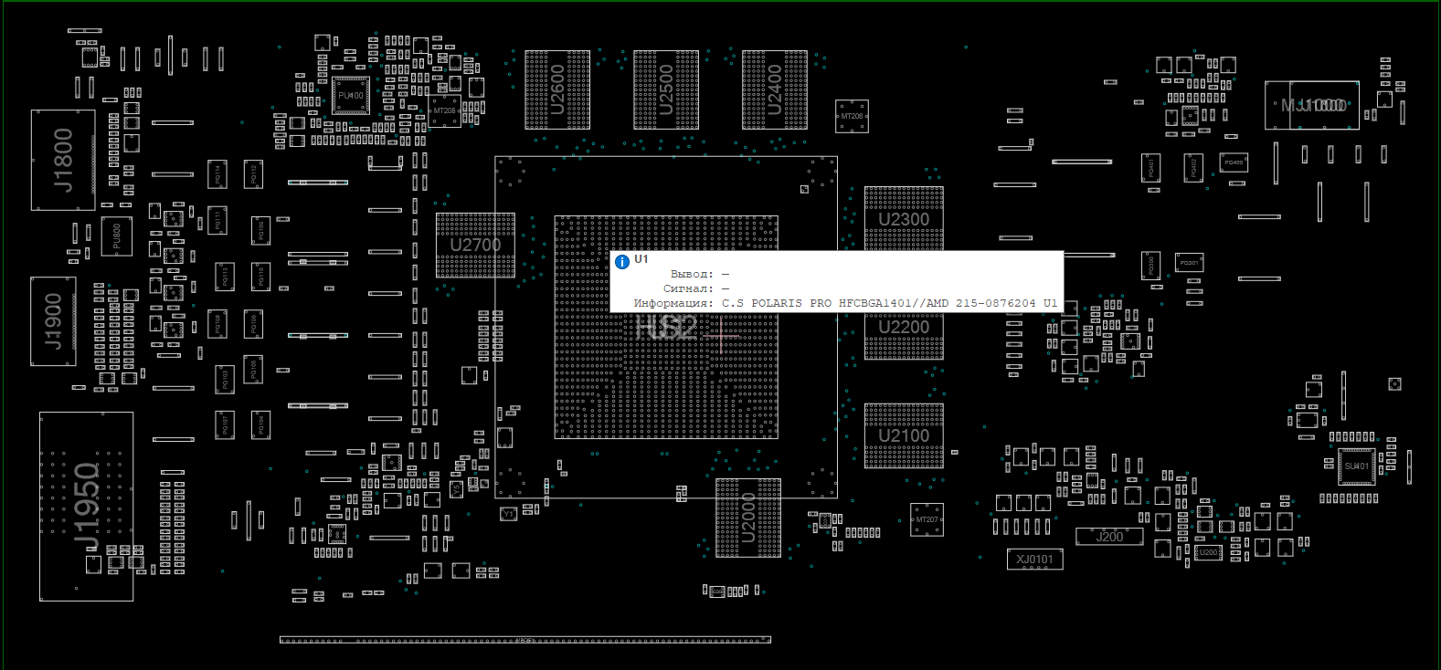The height and width of the screenshot is (670, 1441).
Task: Select the U2300 memory chip
Action: (x=904, y=218)
